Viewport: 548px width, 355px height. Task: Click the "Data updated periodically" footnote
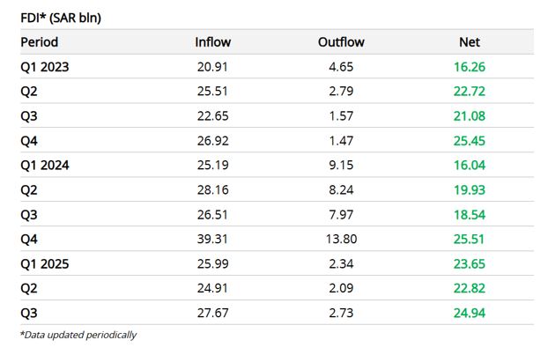click(x=78, y=335)
